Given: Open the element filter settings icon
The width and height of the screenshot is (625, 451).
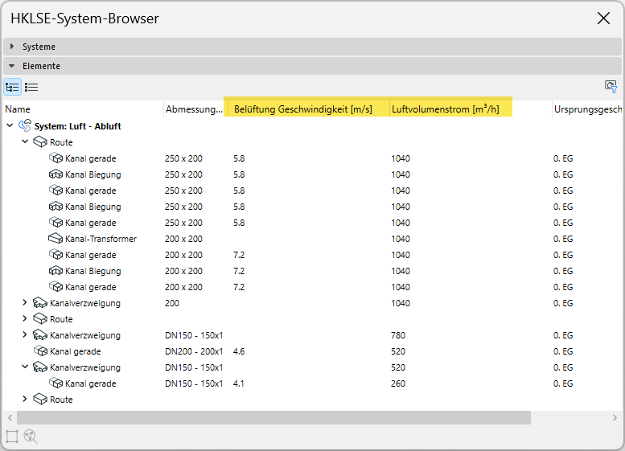Looking at the screenshot, I should pyautogui.click(x=611, y=86).
